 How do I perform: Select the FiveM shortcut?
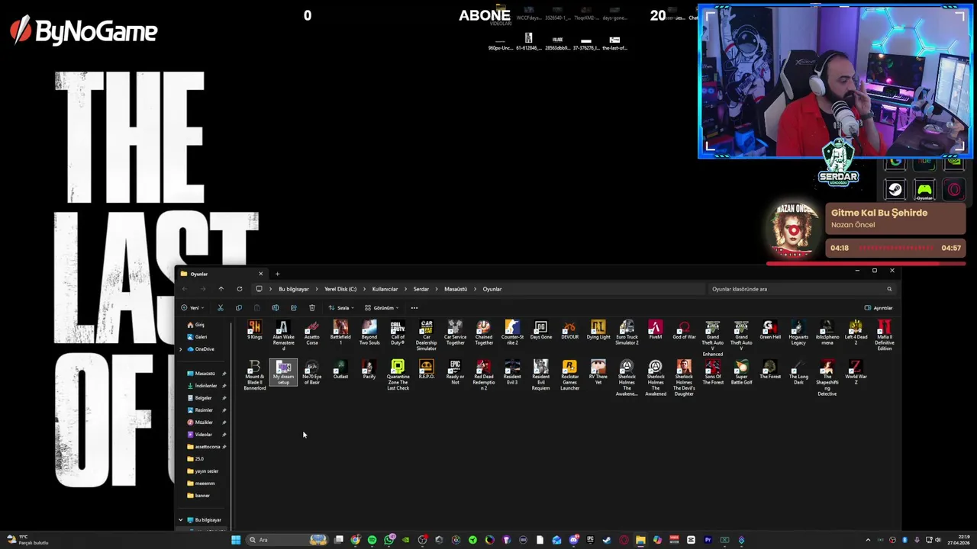point(656,330)
